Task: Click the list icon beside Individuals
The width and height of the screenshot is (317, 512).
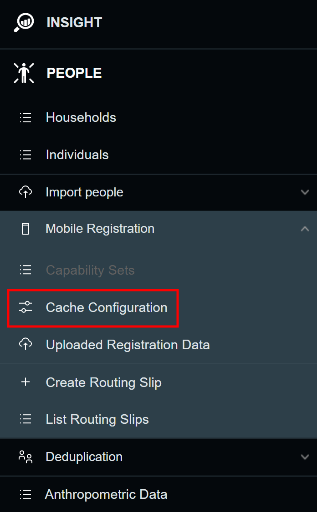Action: point(26,155)
